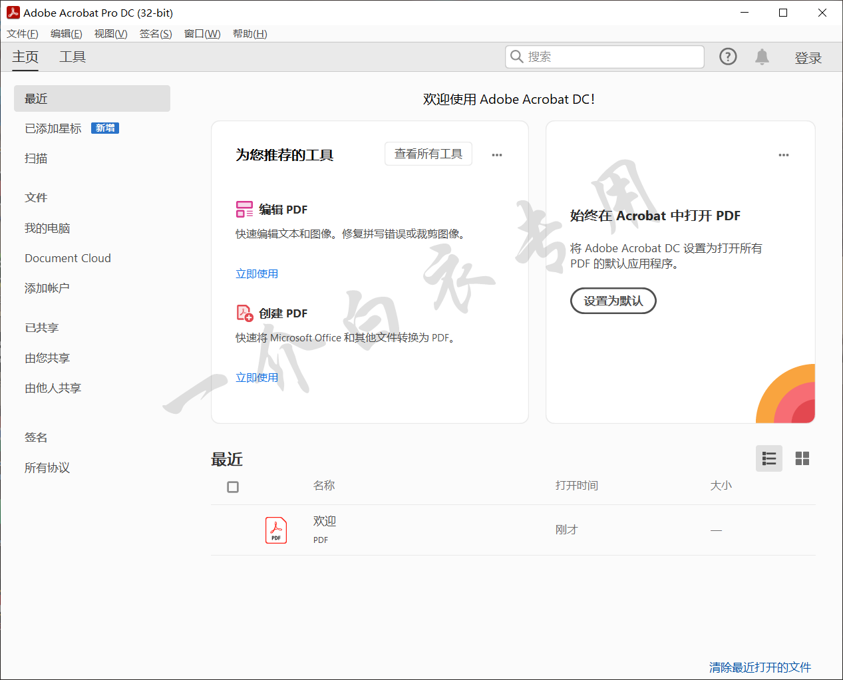Open more options on default PDF card
Image resolution: width=843 pixels, height=680 pixels.
[x=784, y=155]
